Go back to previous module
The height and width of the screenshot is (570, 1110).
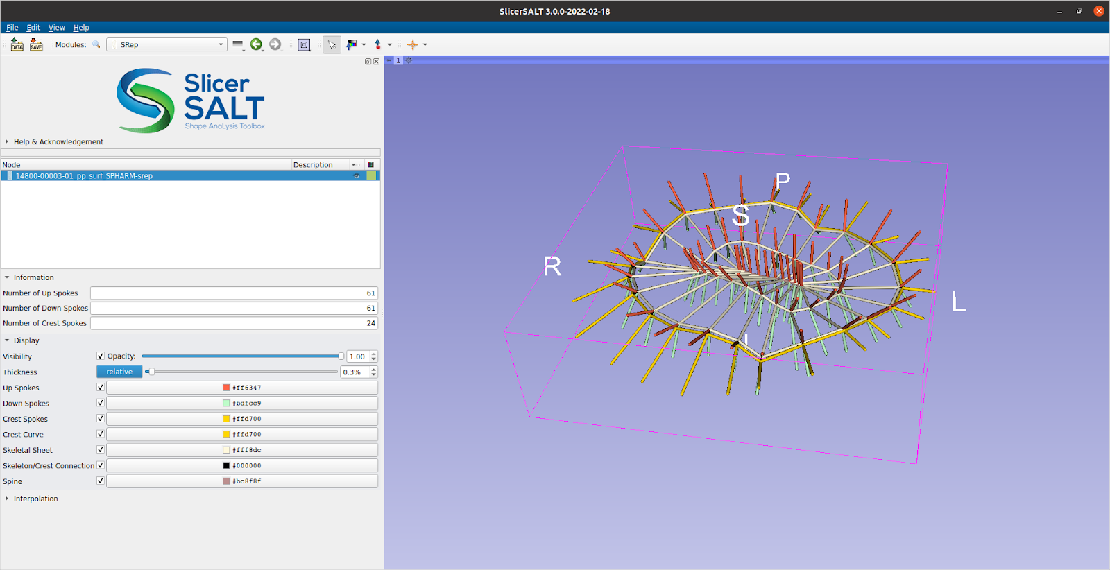click(x=256, y=44)
